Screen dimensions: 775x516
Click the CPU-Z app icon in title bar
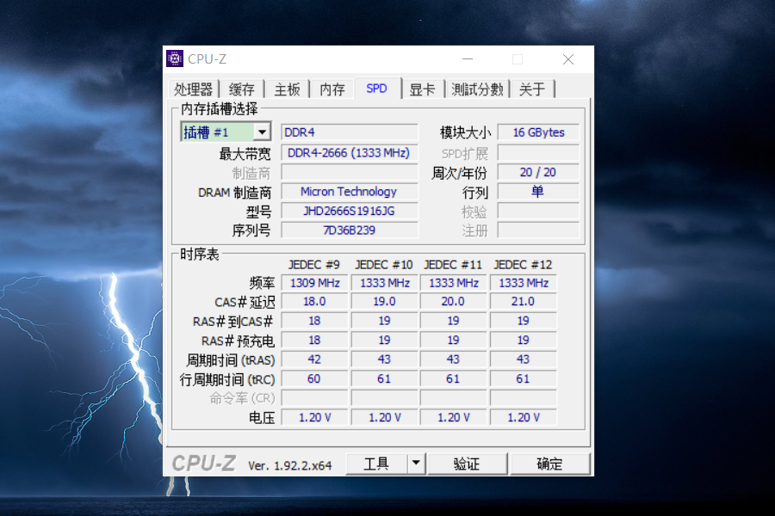(175, 58)
